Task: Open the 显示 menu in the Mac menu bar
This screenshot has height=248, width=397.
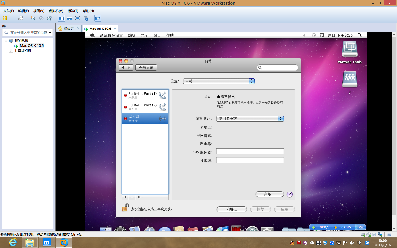Action: pyautogui.click(x=144, y=35)
